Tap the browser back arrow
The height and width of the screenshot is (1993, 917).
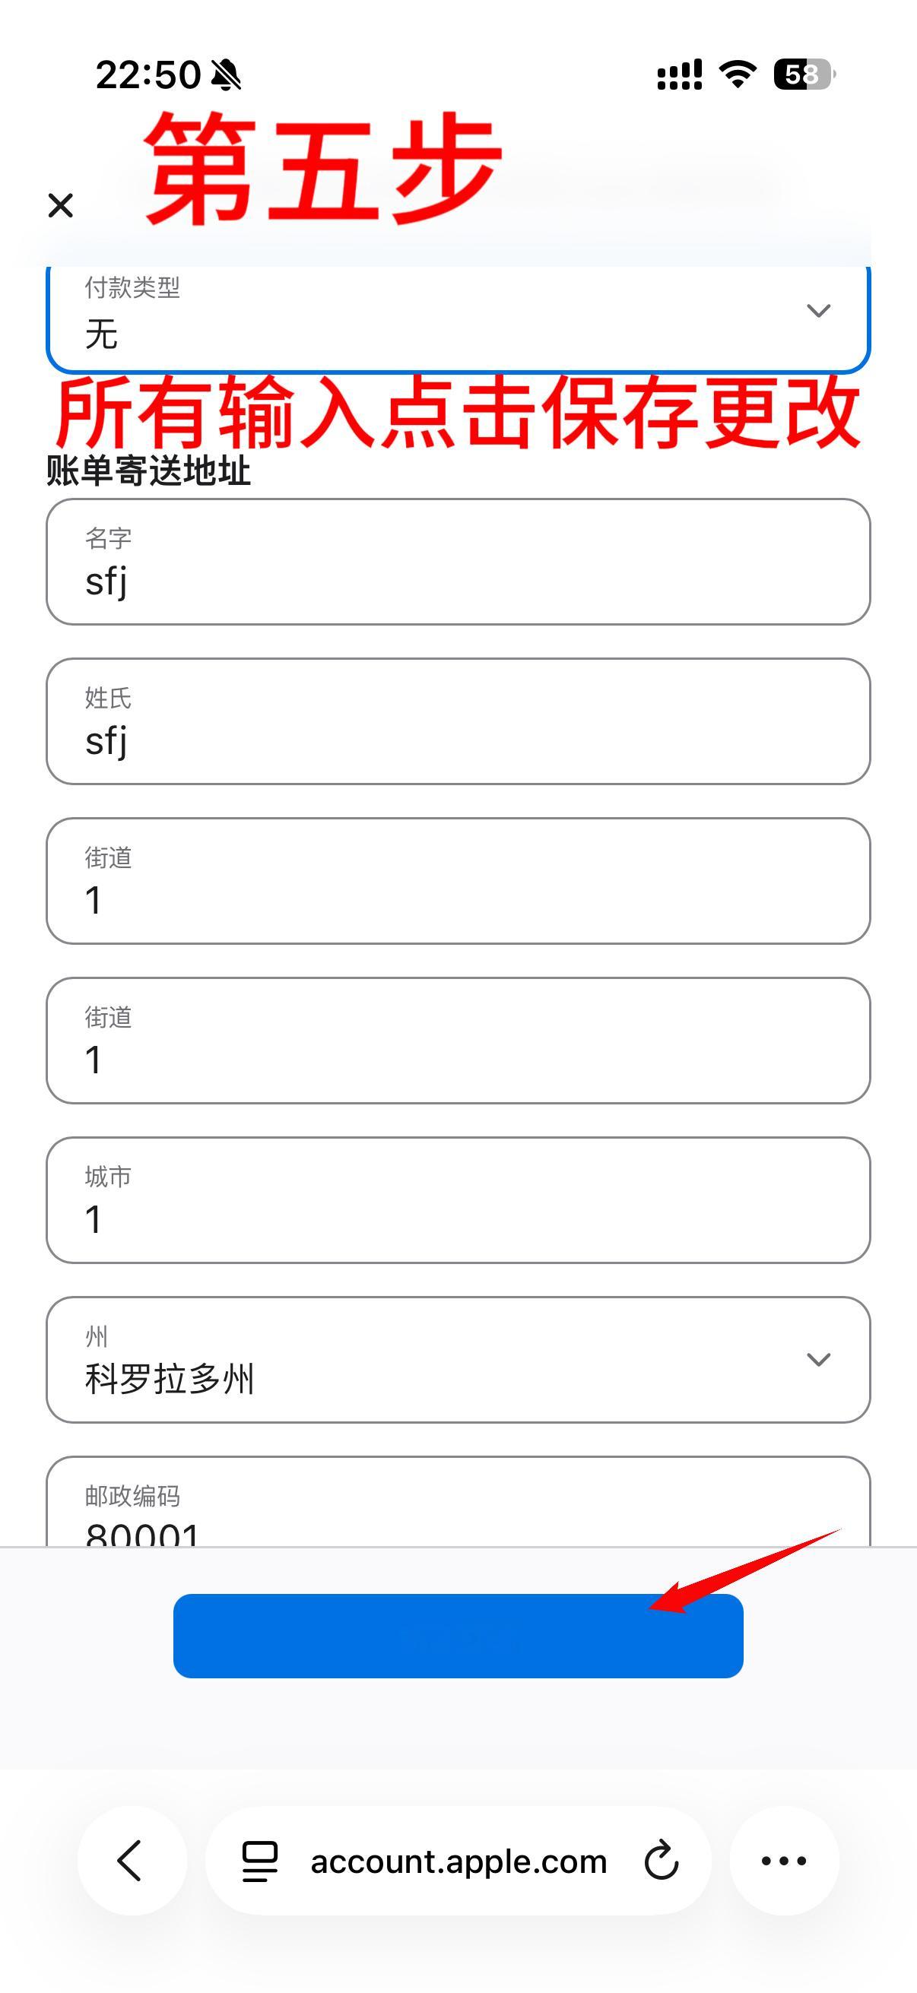click(131, 1861)
